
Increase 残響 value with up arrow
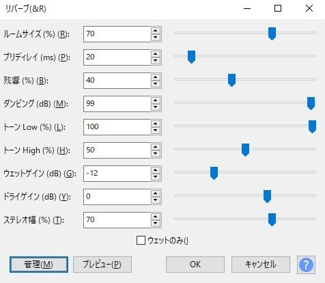click(x=156, y=77)
